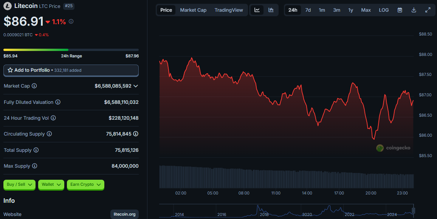This screenshot has width=437, height=219.
Task: Show Max Supply info icon
Action: tap(34, 166)
